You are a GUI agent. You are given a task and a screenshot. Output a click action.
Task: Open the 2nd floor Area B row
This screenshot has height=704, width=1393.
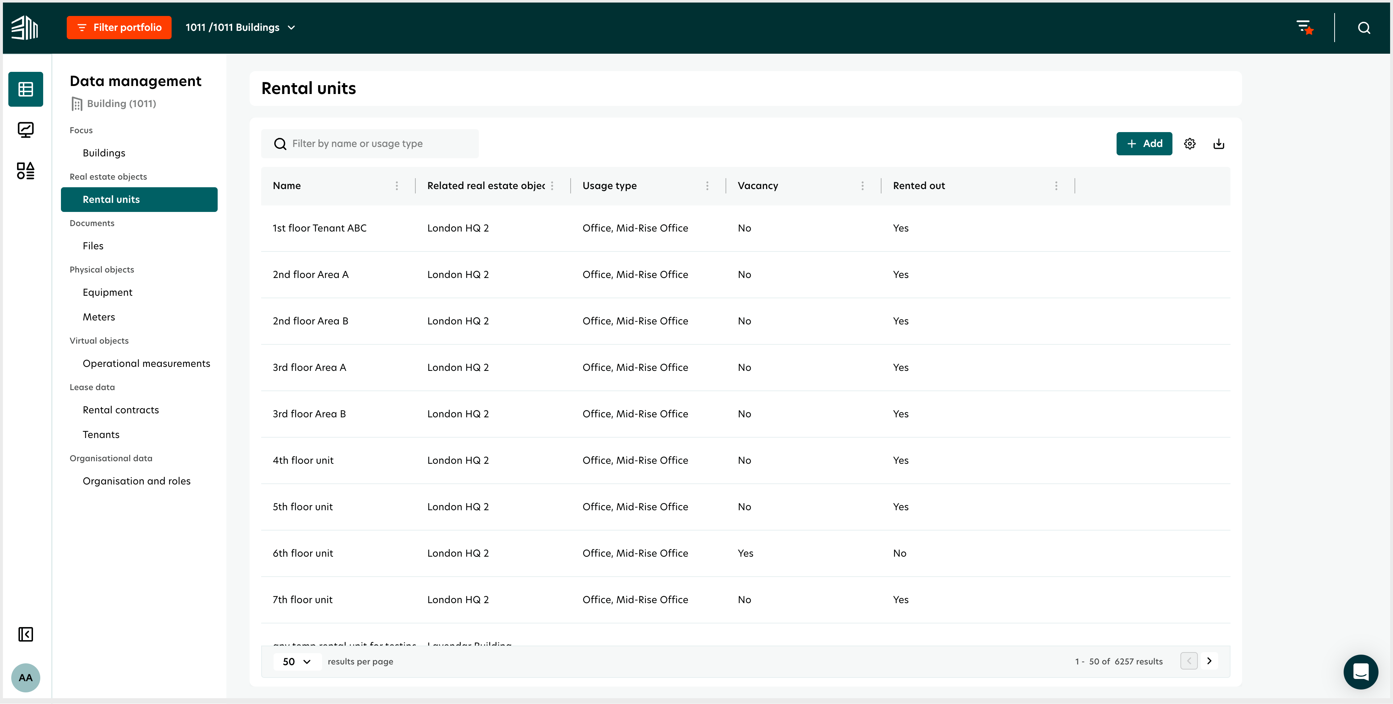[x=745, y=322]
